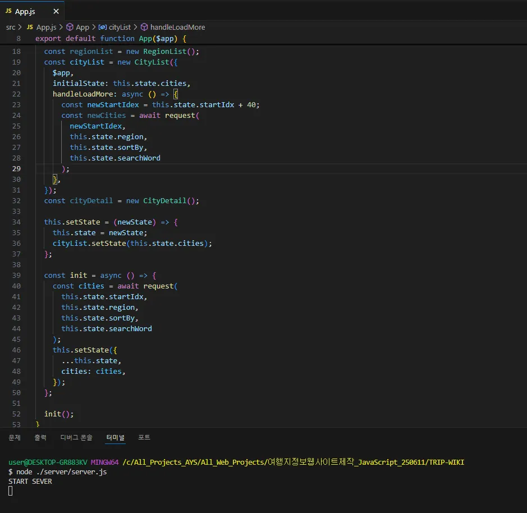Switch to the 출력 (Output) panel tab
527x513 pixels.
[40, 437]
